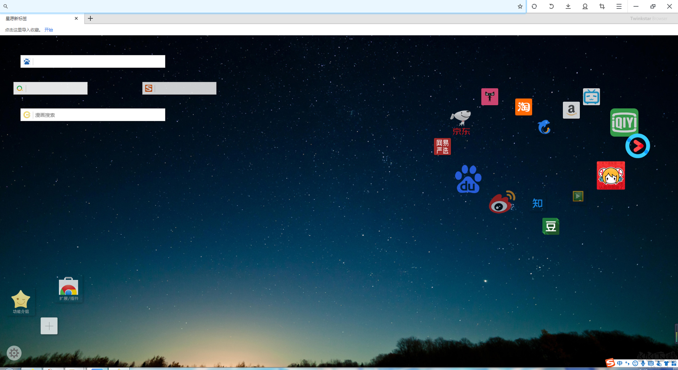Click the undo arrow toolbar icon
Screen dimensions: 678x370
coord(551,6)
